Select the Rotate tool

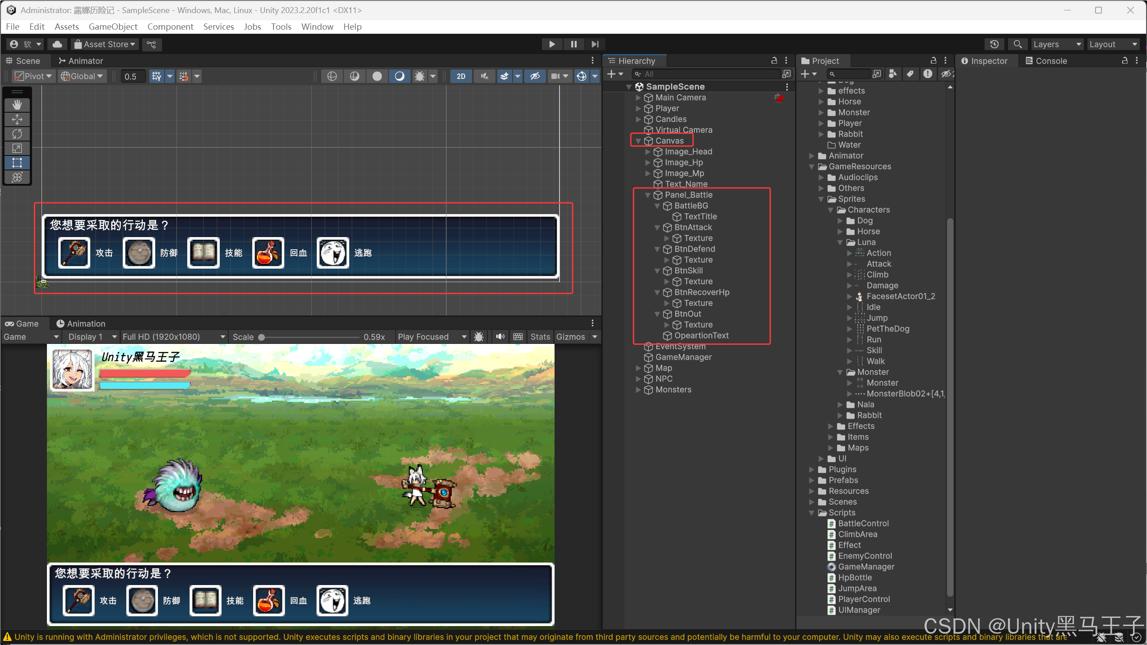(17, 134)
